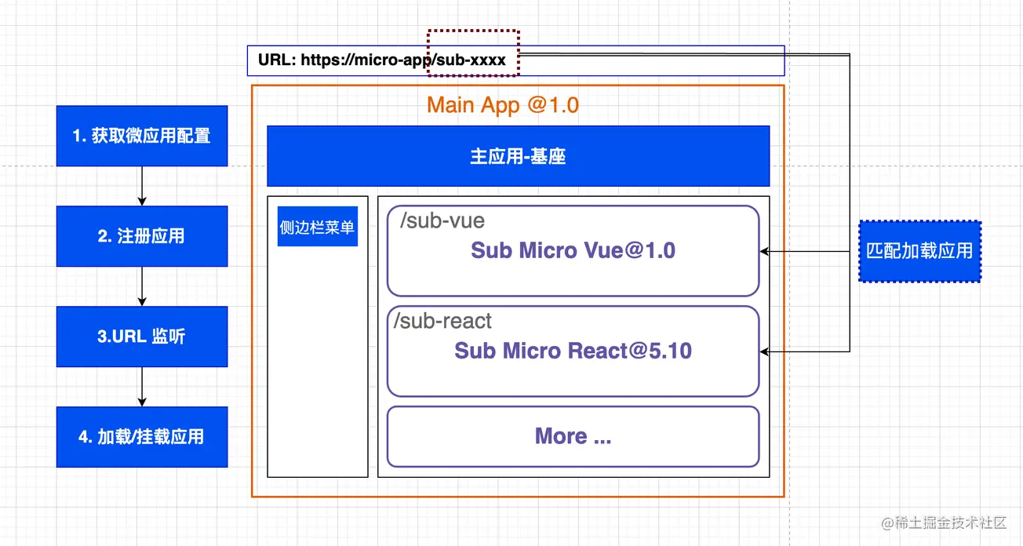Viewport: 1023px width, 546px height.
Task: Select the 'Sub Micro React@5.10' text
Action: (573, 351)
